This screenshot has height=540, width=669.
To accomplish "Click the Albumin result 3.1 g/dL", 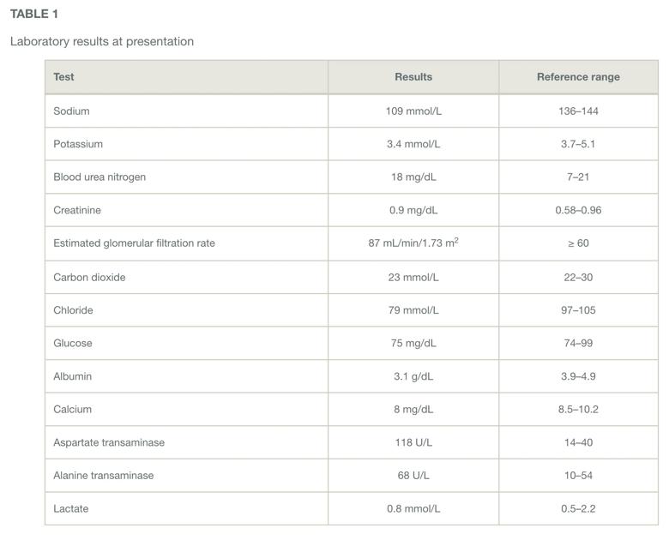I will (413, 376).
